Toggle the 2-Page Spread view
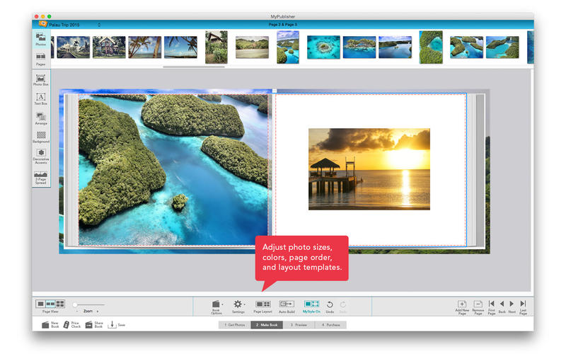This screenshot has width=566, height=354. (41, 176)
